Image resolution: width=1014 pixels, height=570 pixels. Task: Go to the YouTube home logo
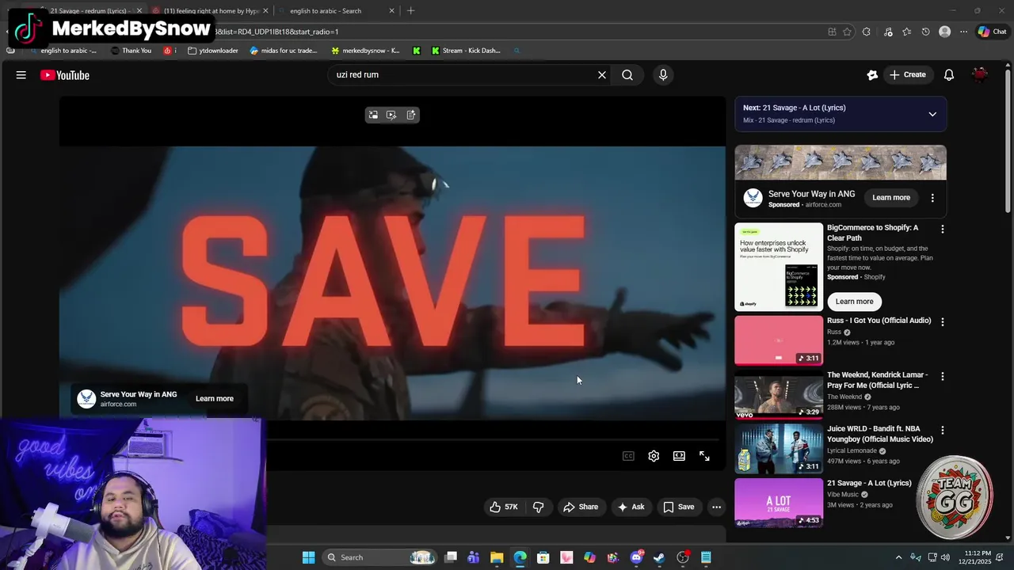65,75
